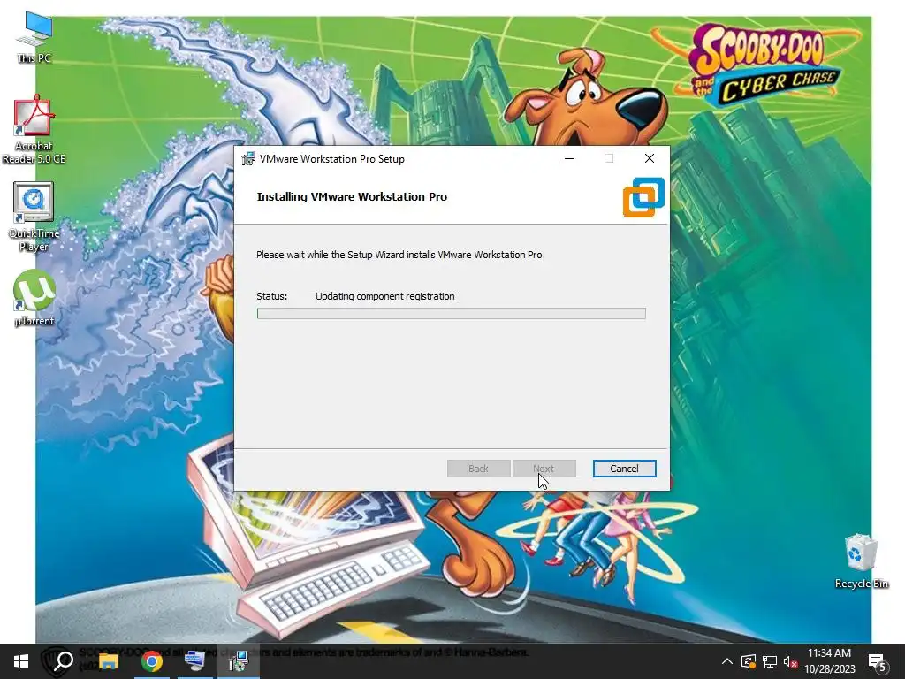Click the security tray icon
Screen dimensions: 905x679
pyautogui.click(x=748, y=661)
